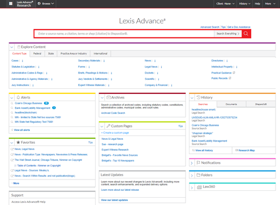Switch to History Documents tab
The image size is (280, 205).
(231, 104)
